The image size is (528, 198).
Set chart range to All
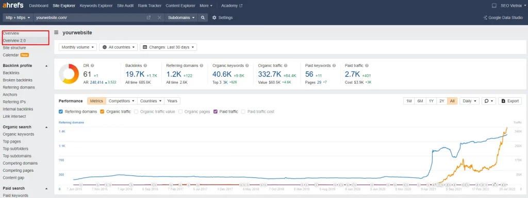(452, 101)
